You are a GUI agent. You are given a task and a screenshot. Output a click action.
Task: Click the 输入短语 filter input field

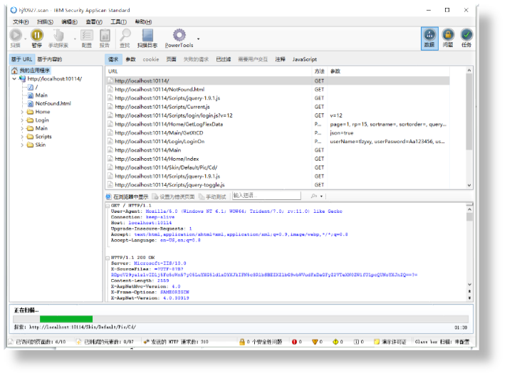266,196
